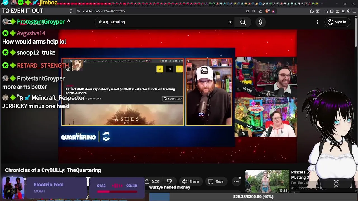Open the browser extensions puzzle icon
Viewport: 358px width, 201px height.
(312, 11)
